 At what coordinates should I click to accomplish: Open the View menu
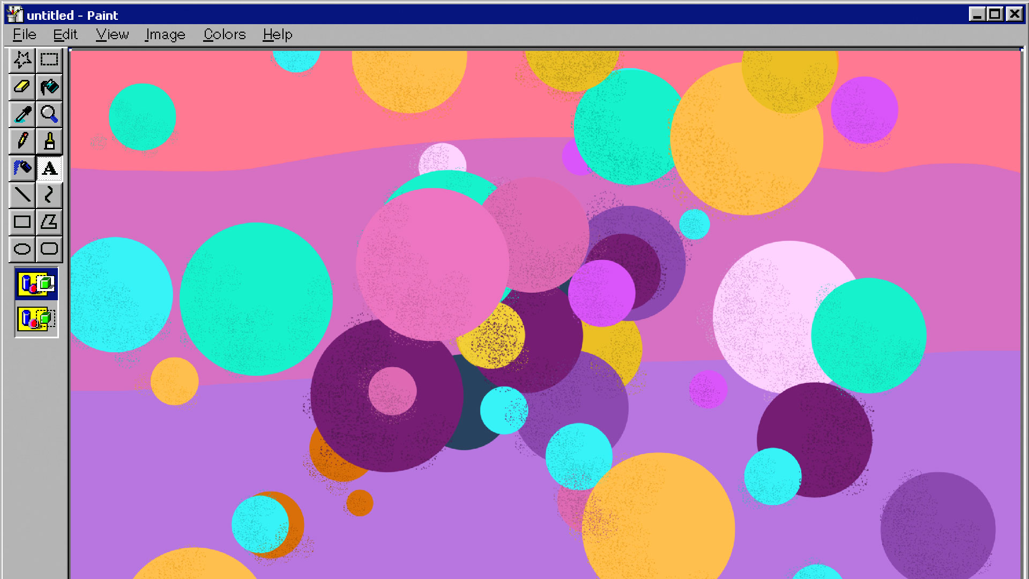point(112,35)
